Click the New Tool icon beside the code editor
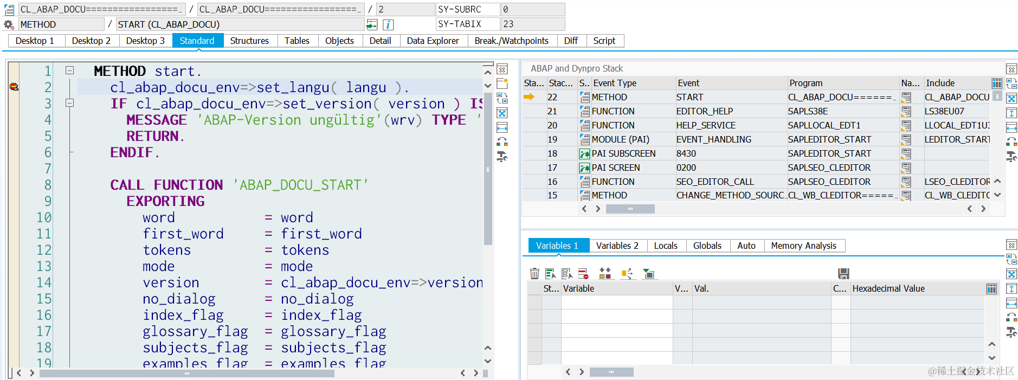The height and width of the screenshot is (380, 1018). click(x=502, y=83)
